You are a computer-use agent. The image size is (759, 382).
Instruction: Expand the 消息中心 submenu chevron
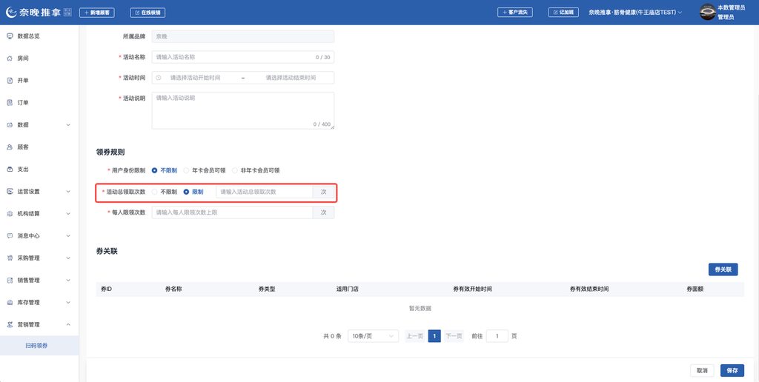(68, 236)
